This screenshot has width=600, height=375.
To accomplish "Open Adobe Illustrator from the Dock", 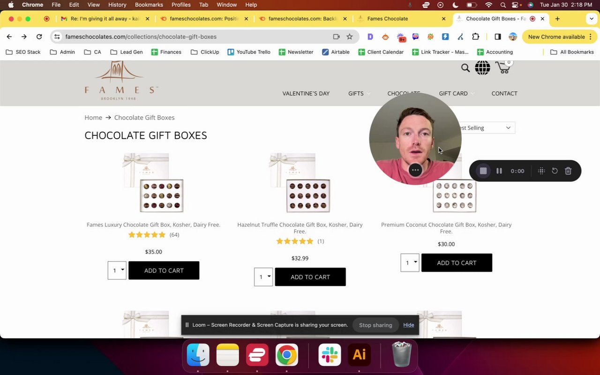I will pyautogui.click(x=360, y=355).
